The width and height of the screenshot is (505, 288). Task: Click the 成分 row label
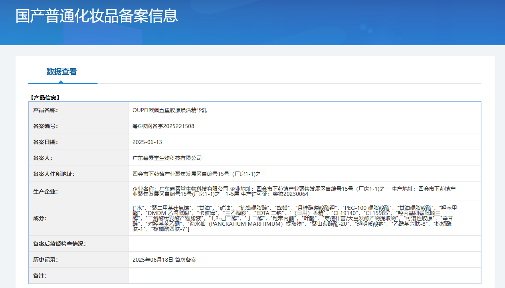[40, 219]
